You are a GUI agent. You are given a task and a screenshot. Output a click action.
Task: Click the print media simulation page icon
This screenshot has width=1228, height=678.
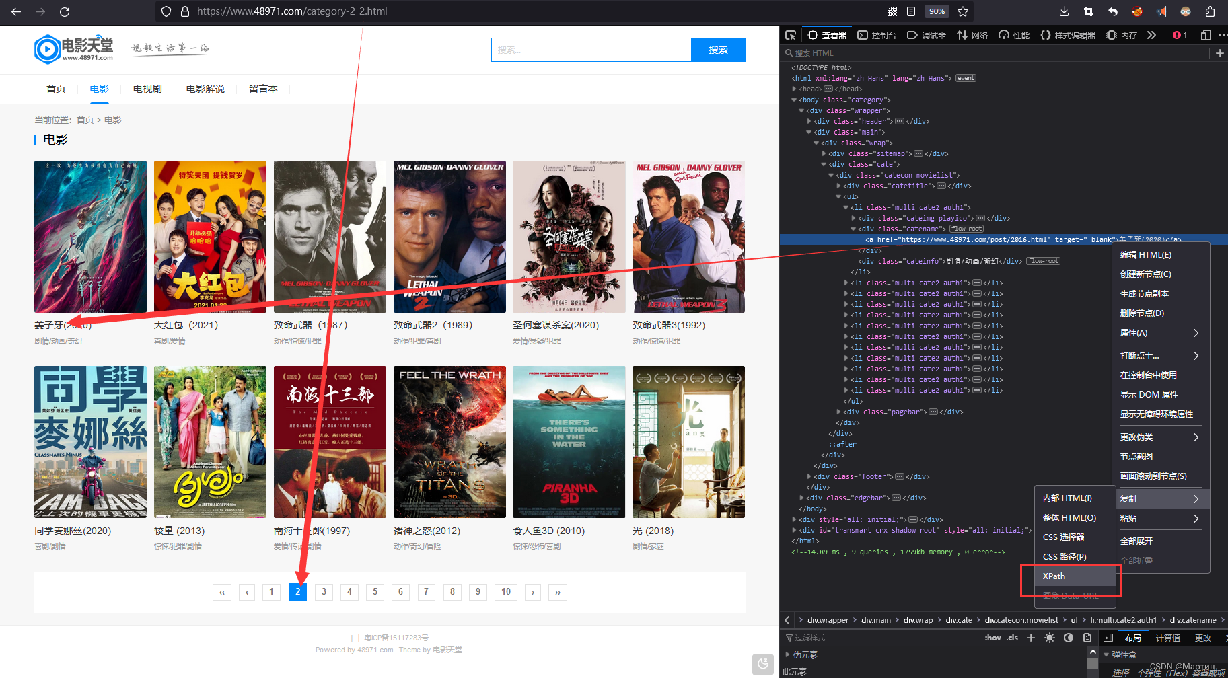click(x=1087, y=638)
